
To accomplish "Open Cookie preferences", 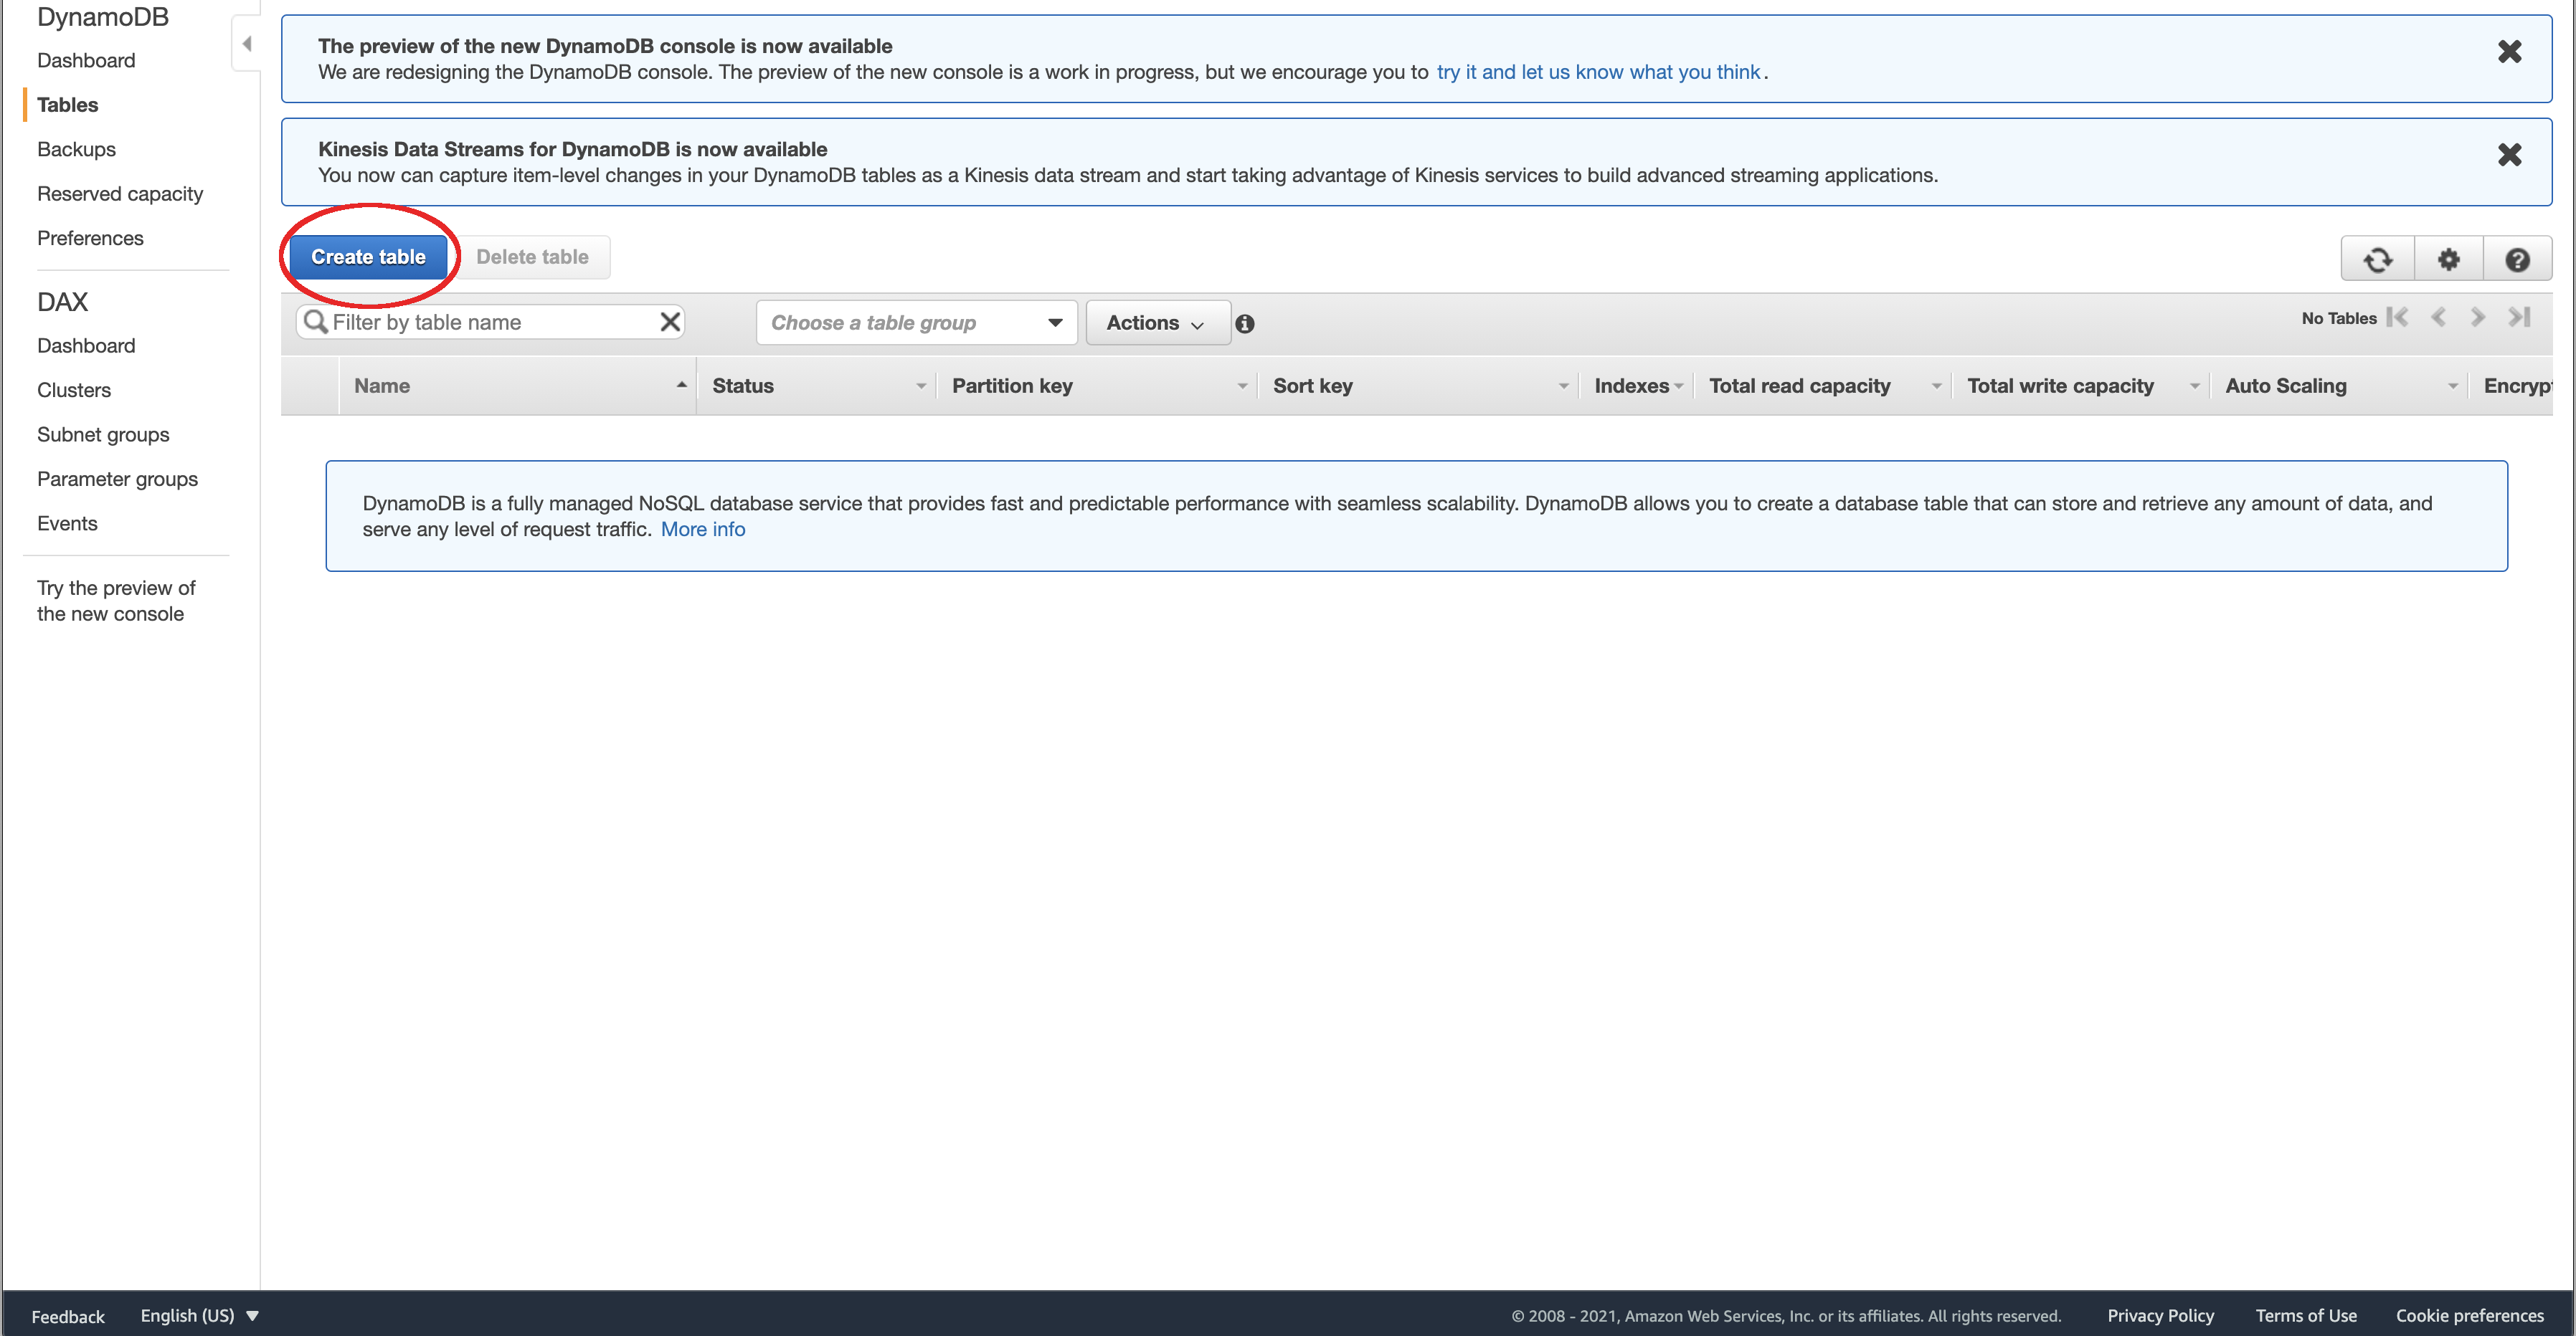I will (x=2469, y=1315).
